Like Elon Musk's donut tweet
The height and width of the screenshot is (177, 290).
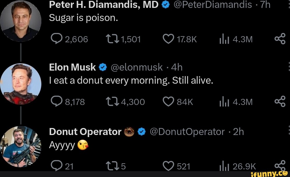[168, 101]
